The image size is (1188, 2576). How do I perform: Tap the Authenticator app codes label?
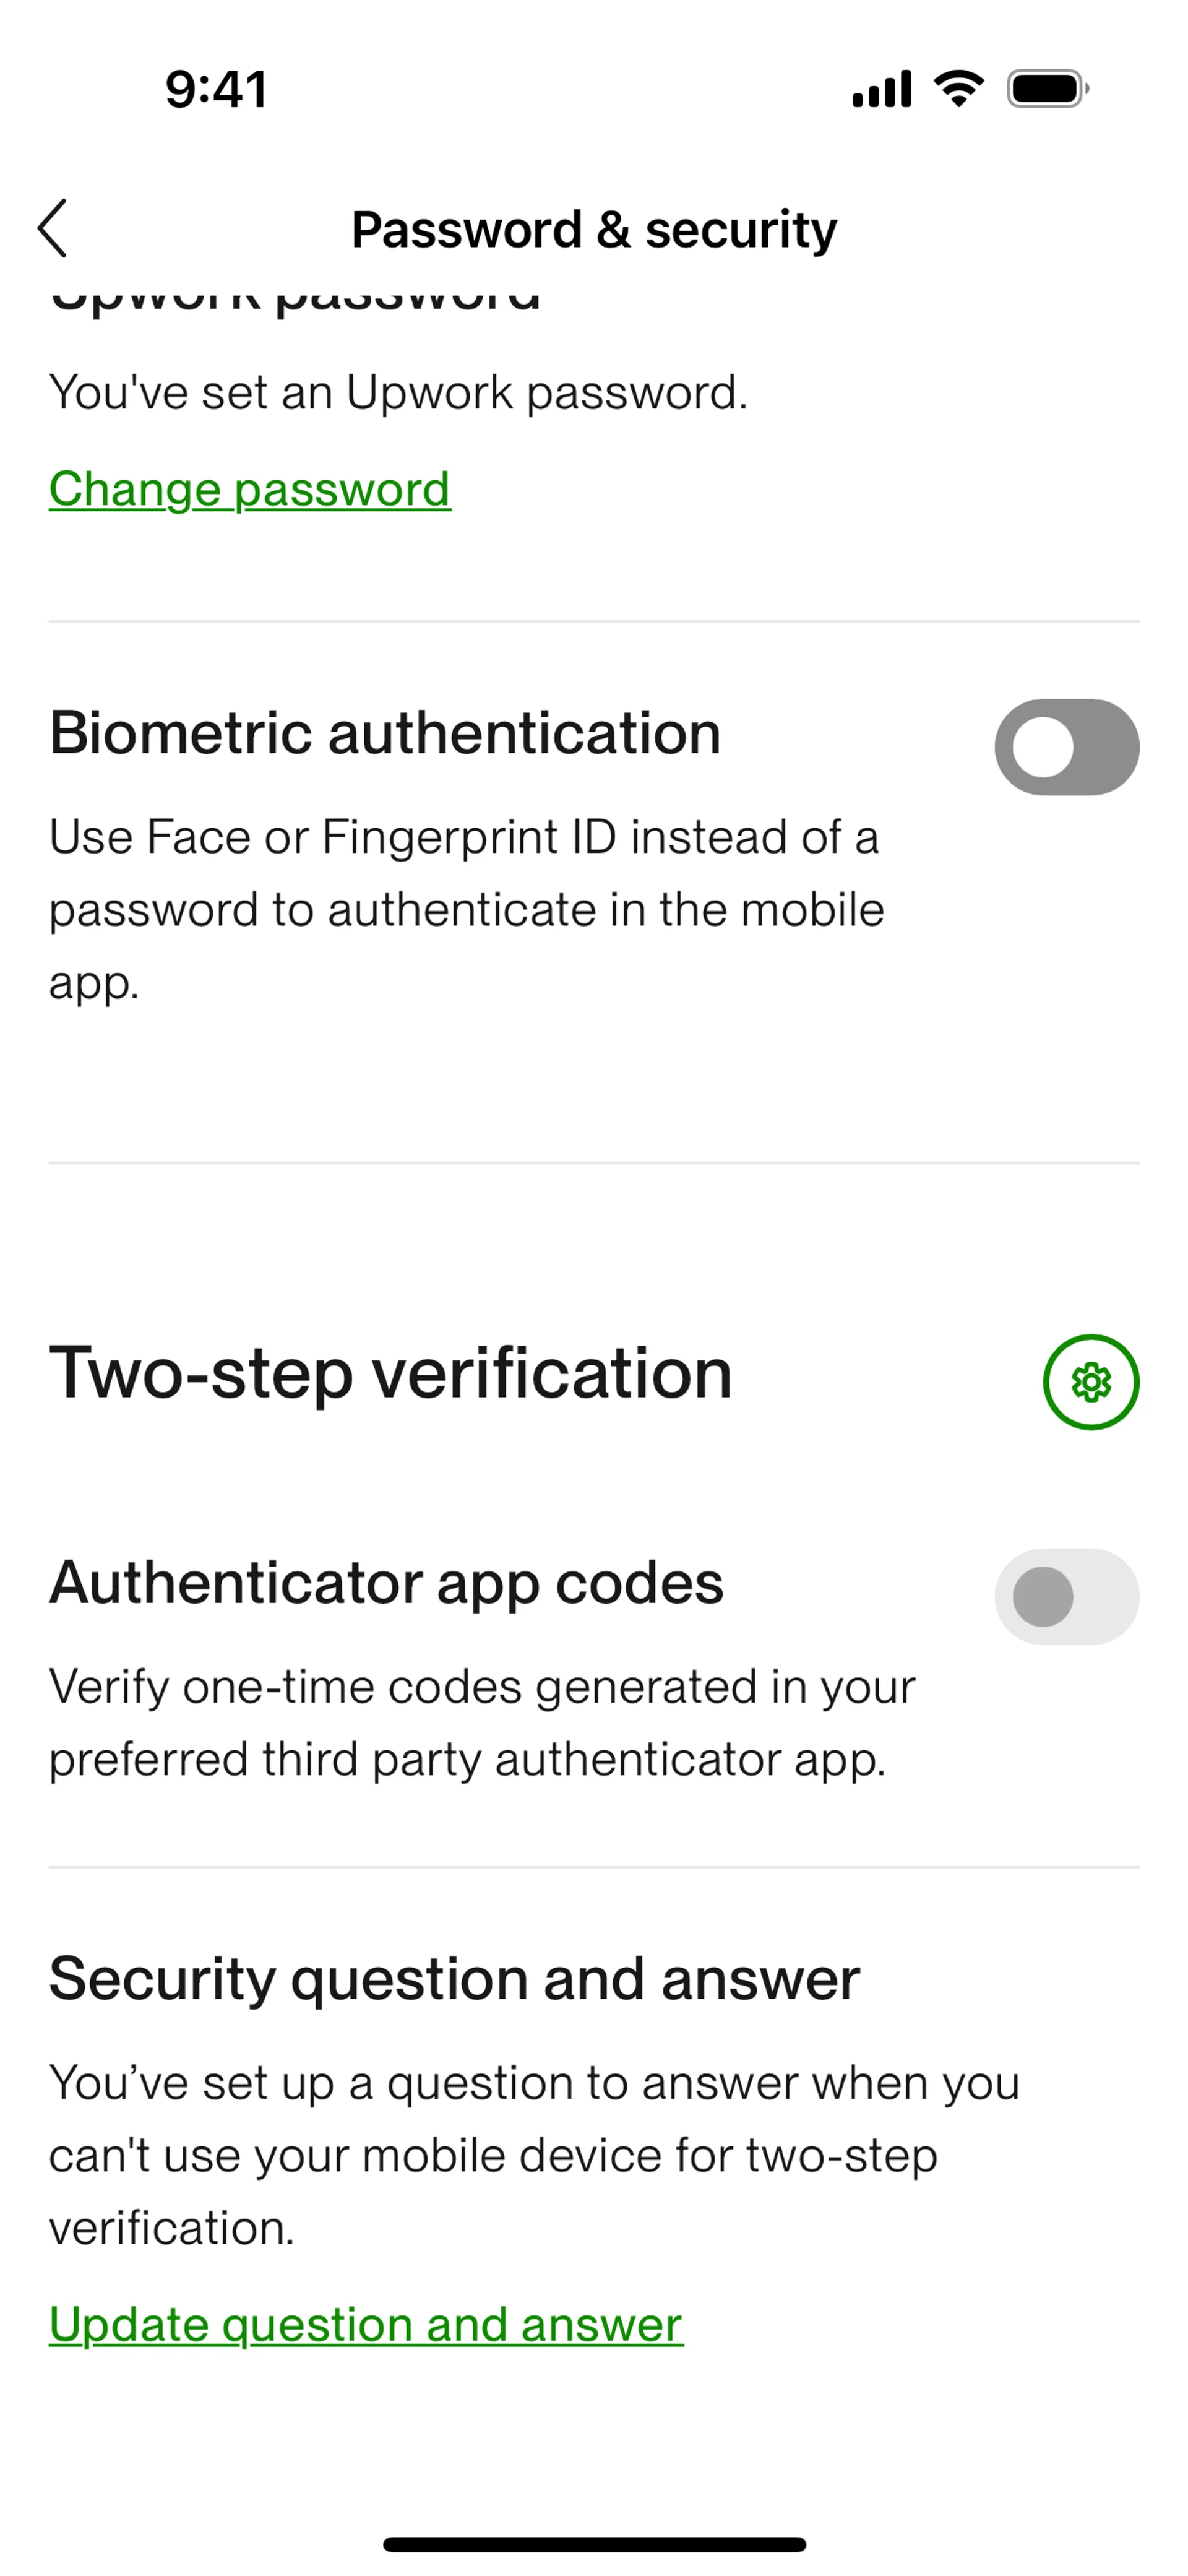coord(386,1583)
